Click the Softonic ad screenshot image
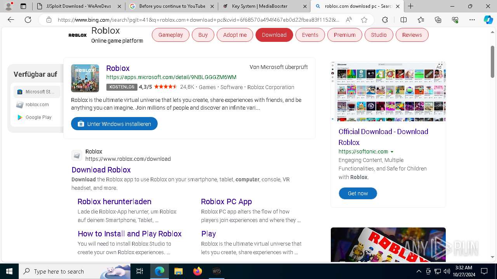This screenshot has width=497, height=279. (x=388, y=91)
